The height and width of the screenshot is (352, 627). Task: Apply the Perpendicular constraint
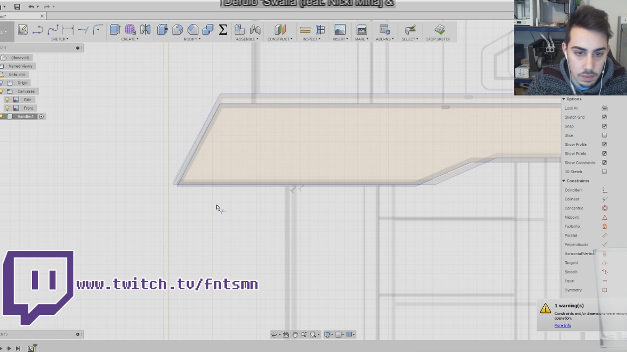(x=604, y=244)
